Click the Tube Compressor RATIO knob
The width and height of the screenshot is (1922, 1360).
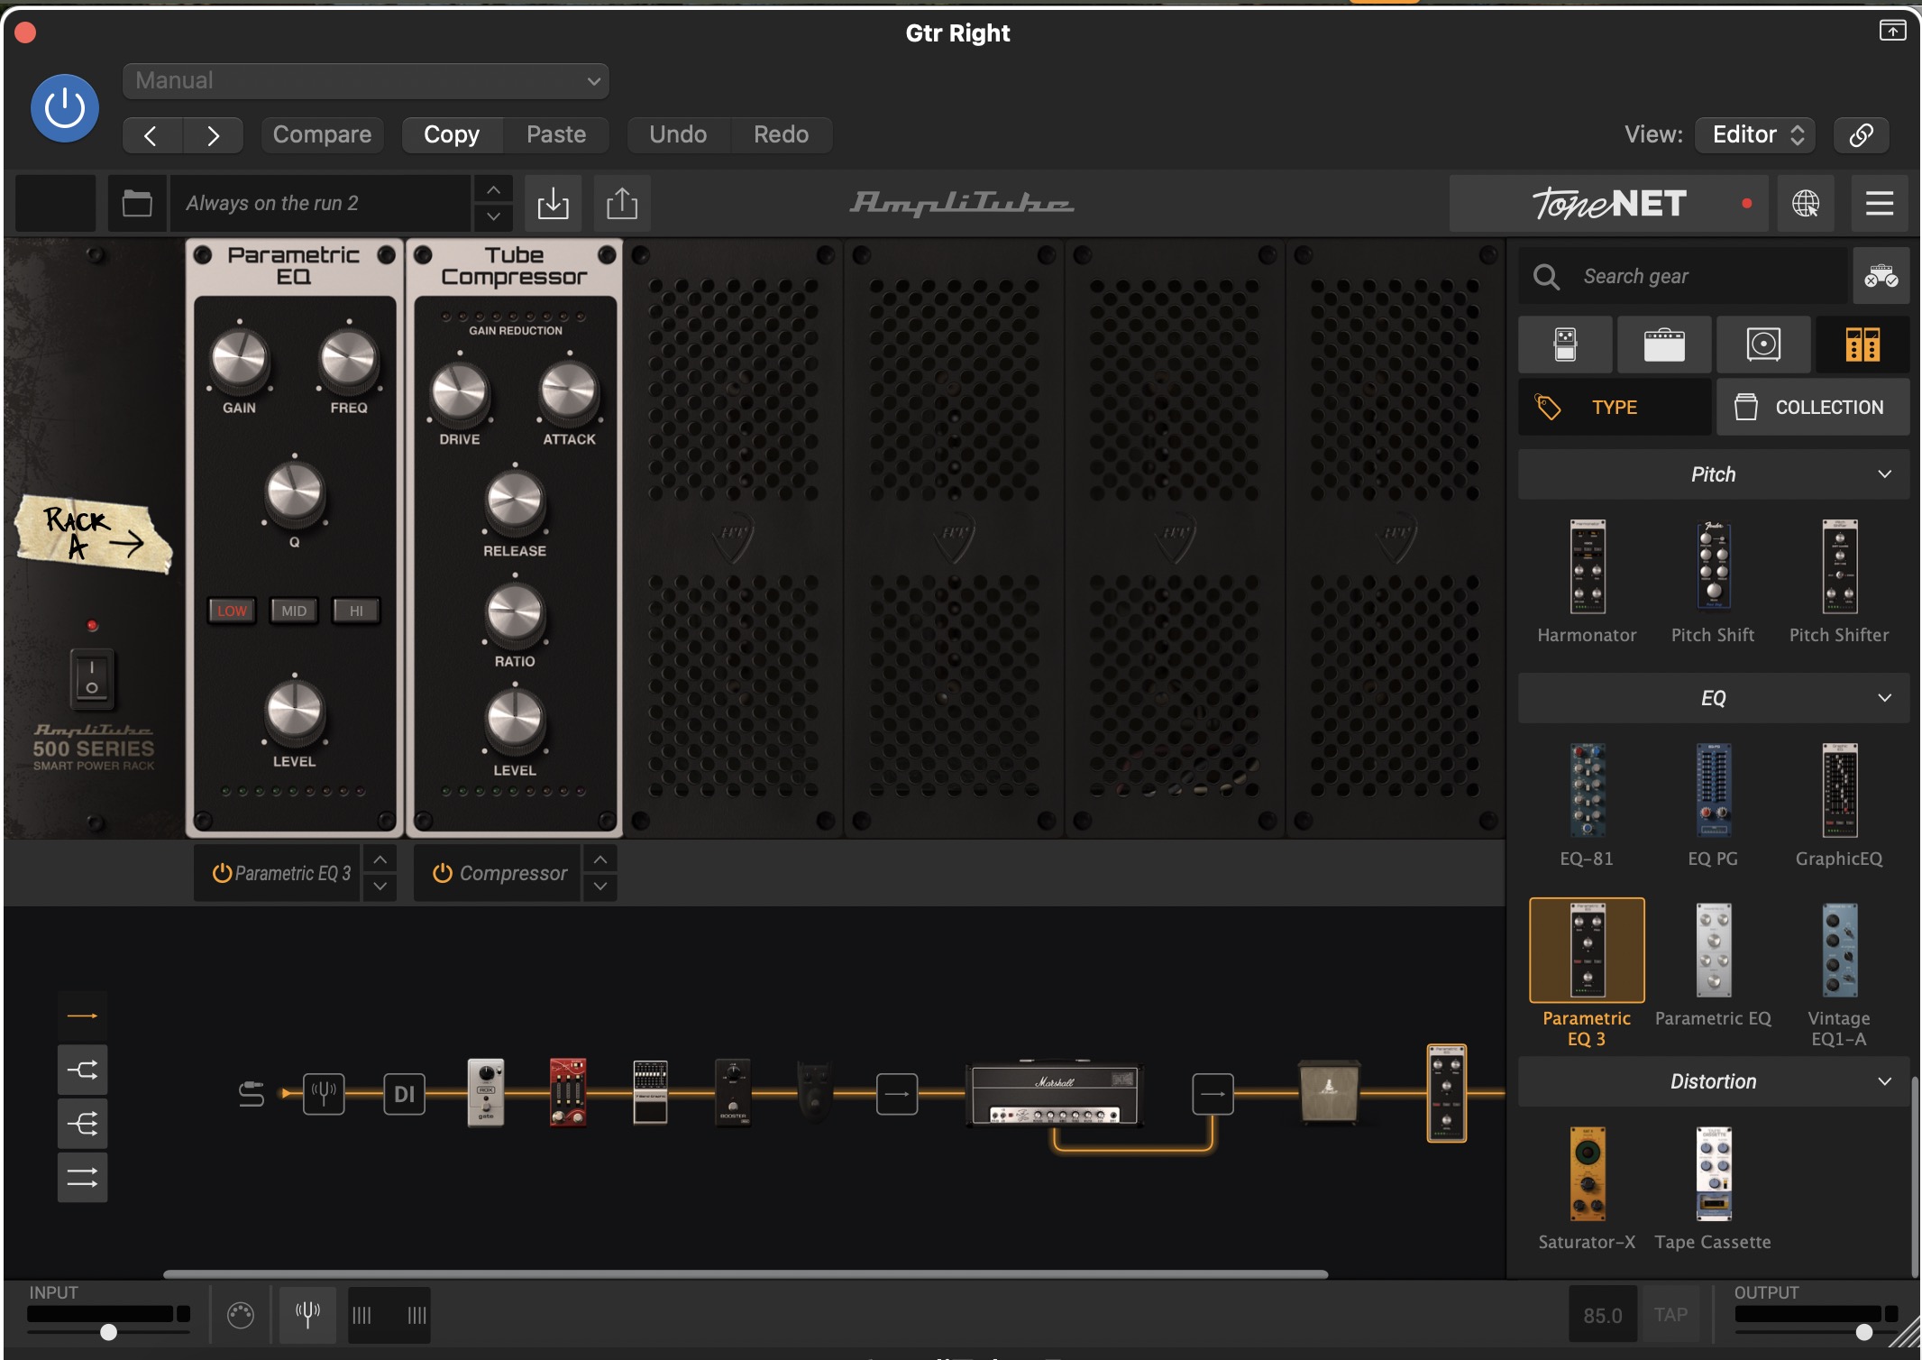(x=515, y=613)
